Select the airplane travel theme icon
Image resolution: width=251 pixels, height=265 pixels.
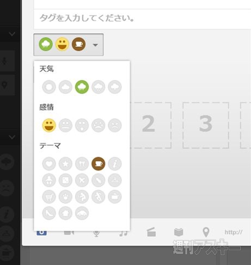tap(82, 180)
